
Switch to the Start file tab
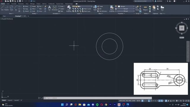(4, 16)
